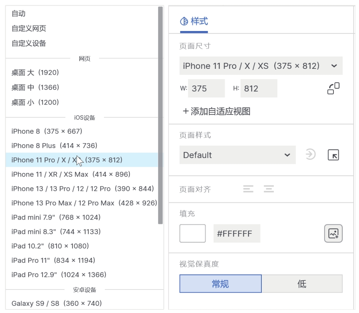
Task: Pick iPad Pro 11" (834 × 1194)
Action: point(53,260)
